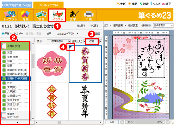Click the 印刷 printer icon
174x125 pixels.
(x=89, y=15)
